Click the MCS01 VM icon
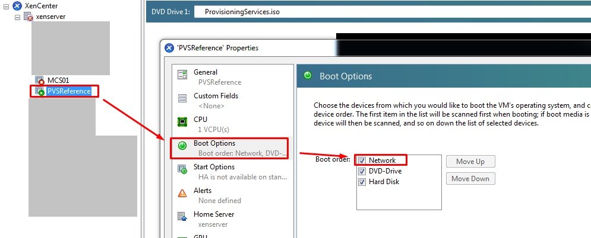 tap(40, 80)
